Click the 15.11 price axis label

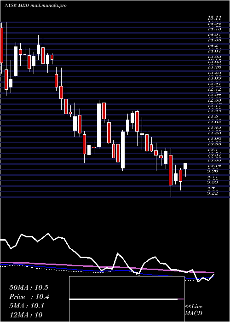(215, 18)
